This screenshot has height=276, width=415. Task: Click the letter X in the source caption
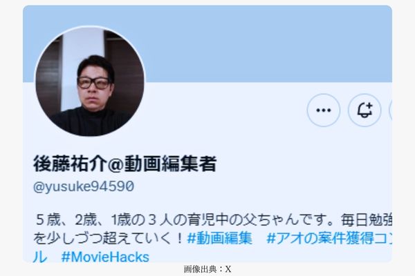tap(228, 270)
